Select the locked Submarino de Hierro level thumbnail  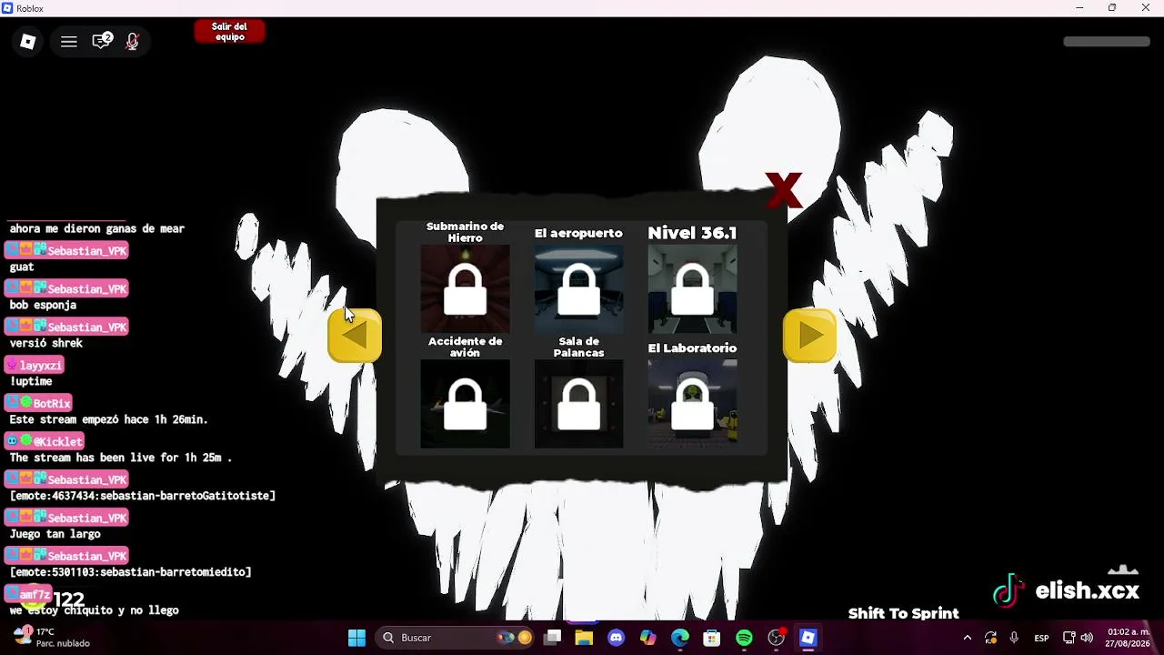tap(465, 289)
